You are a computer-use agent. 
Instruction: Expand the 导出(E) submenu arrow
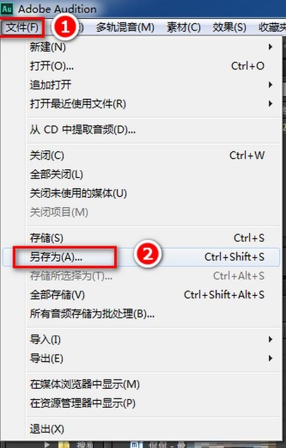pyautogui.click(x=270, y=358)
